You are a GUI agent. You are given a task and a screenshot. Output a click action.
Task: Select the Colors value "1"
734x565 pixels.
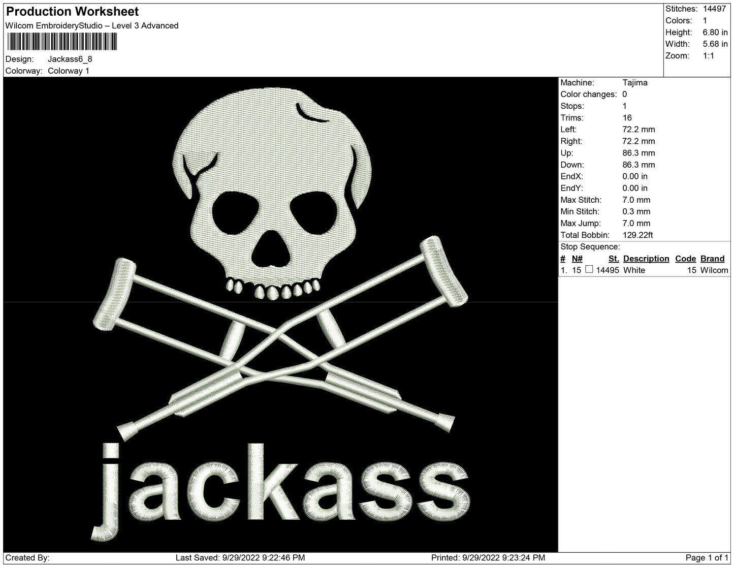705,21
